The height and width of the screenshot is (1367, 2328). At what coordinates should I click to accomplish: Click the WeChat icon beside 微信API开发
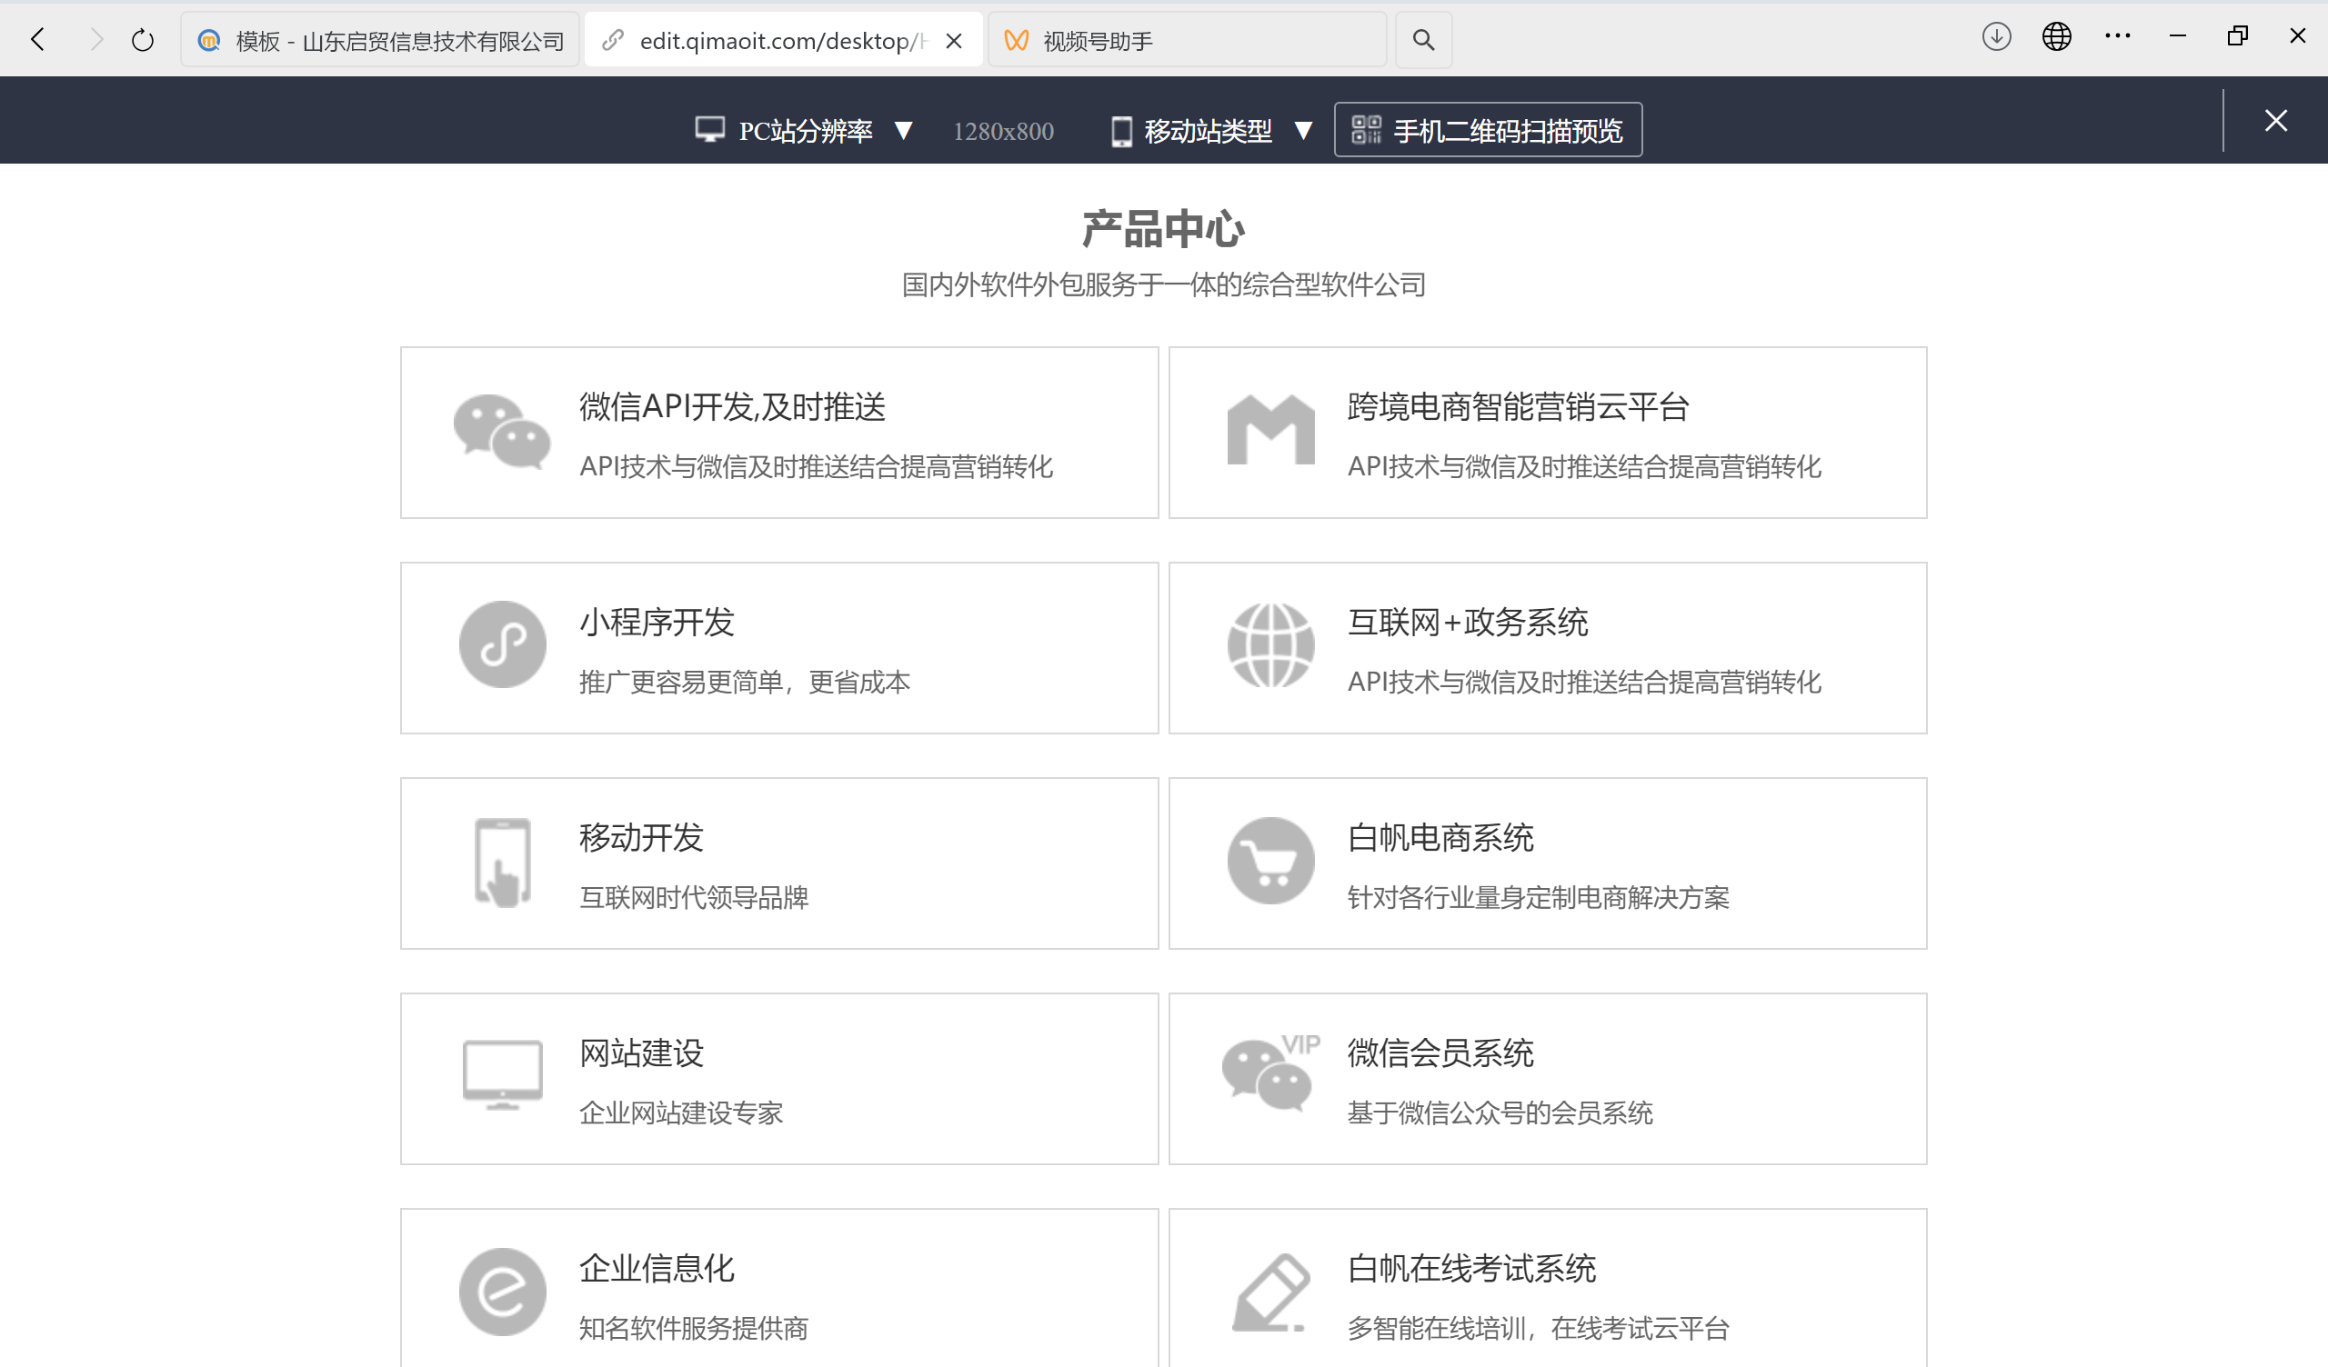pos(503,431)
